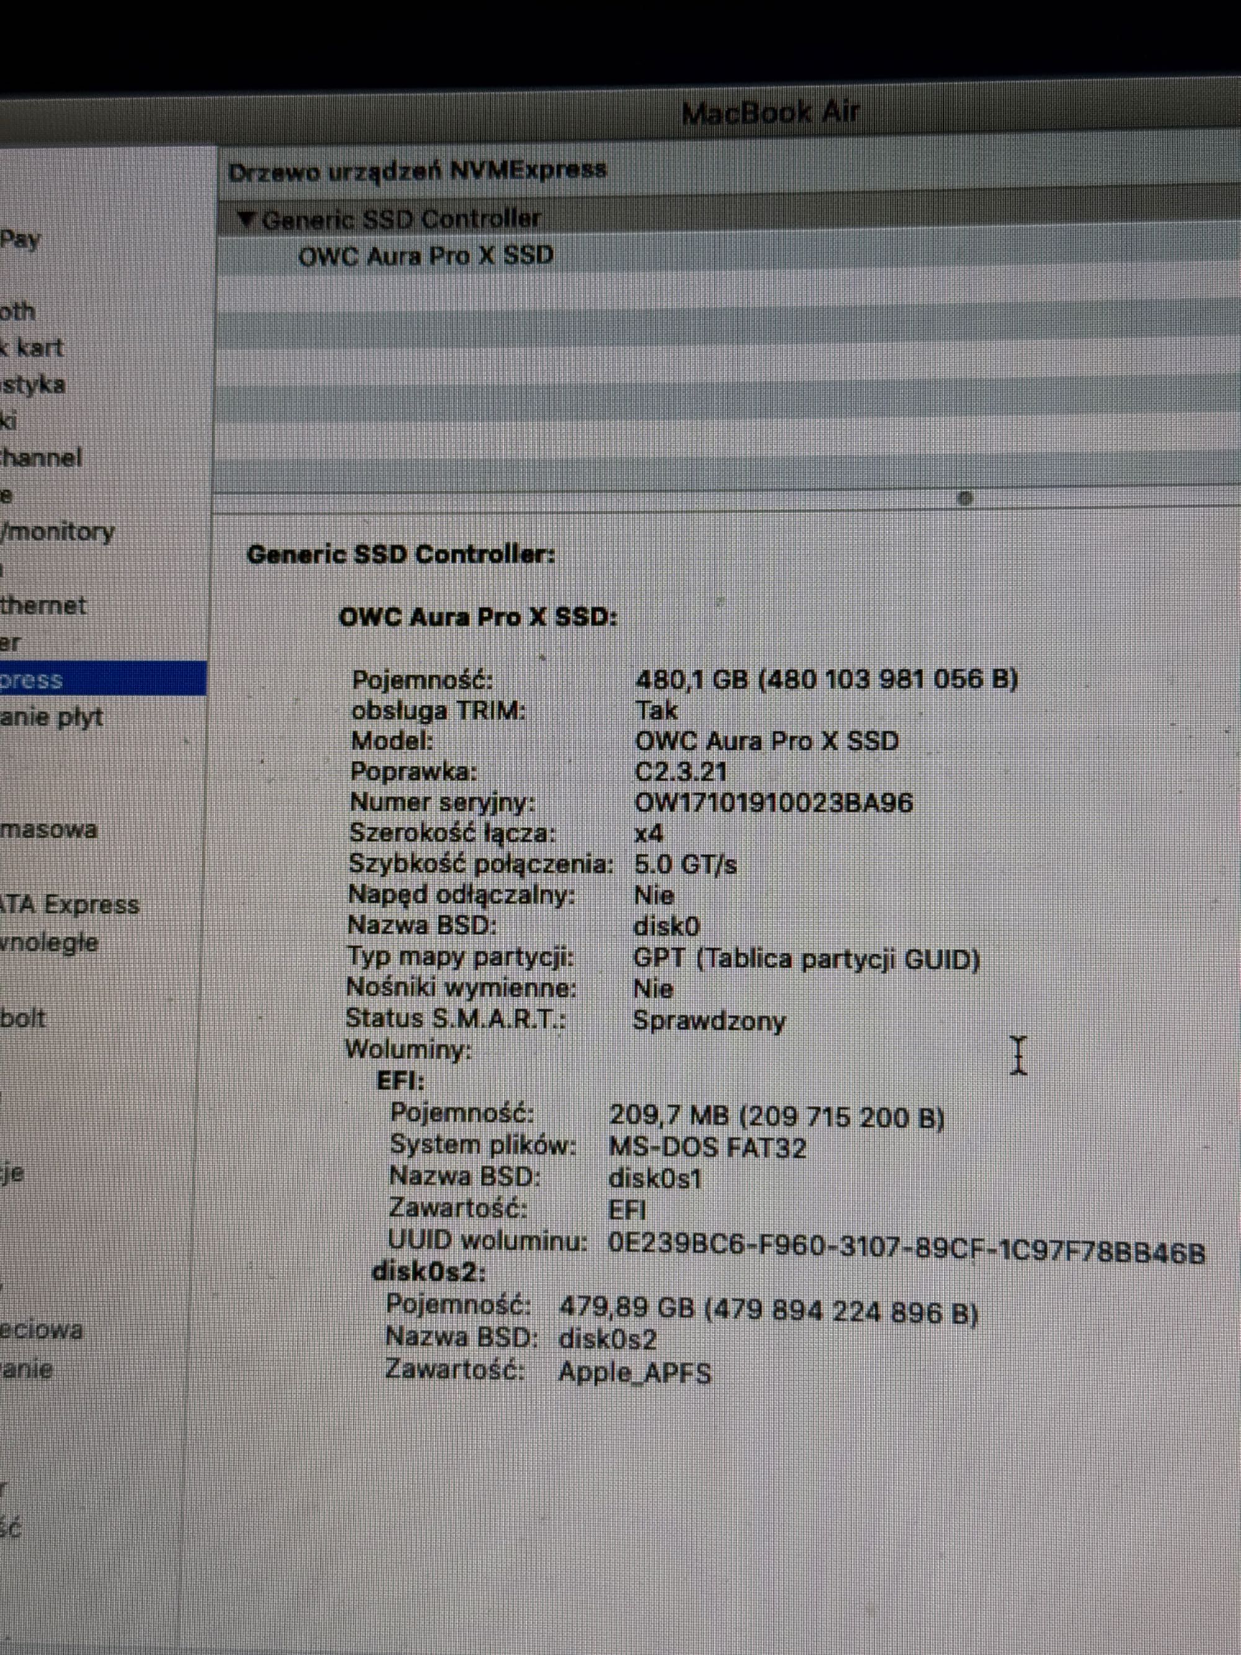Click capacity '479,89 GB (479 894 224 896 B)'

coord(768,1311)
